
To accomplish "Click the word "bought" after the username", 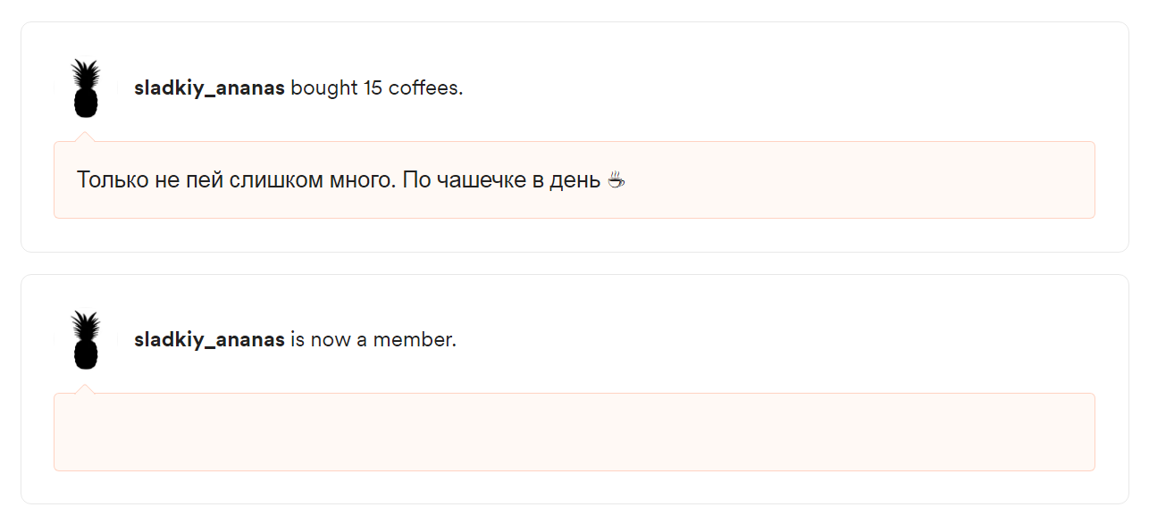I will pyautogui.click(x=323, y=88).
